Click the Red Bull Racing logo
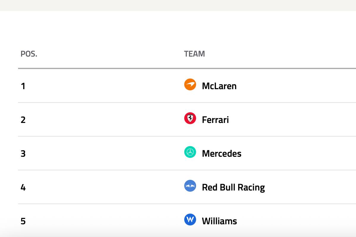Viewport: 356px width, 237px height. (x=190, y=186)
